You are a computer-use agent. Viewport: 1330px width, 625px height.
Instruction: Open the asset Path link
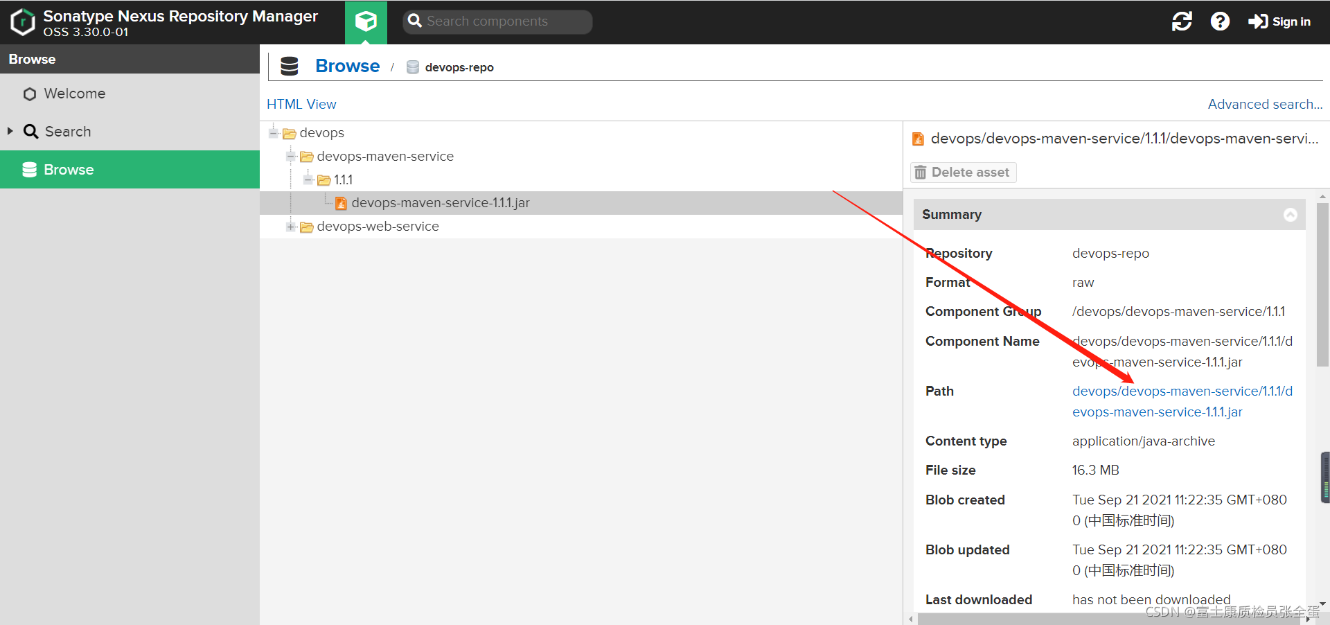(x=1182, y=402)
